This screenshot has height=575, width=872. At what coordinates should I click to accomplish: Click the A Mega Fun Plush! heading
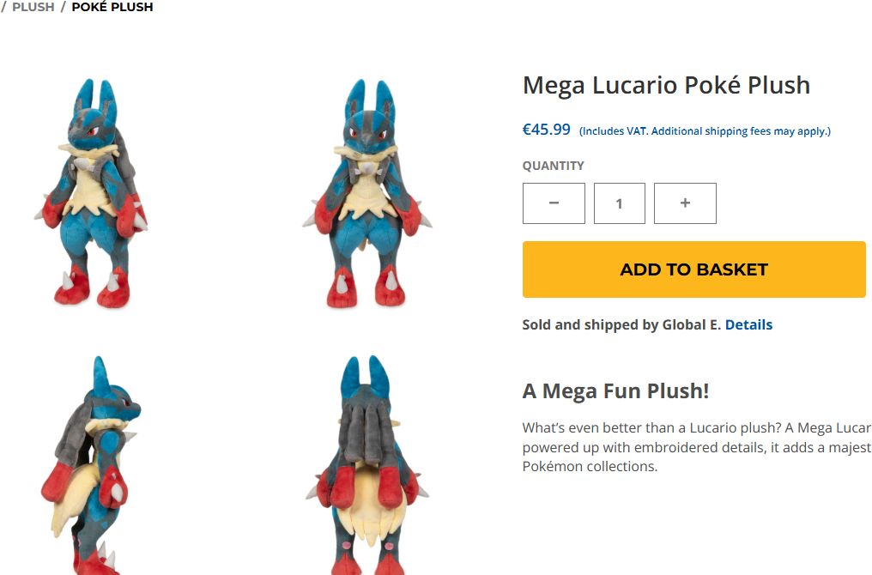tap(615, 391)
